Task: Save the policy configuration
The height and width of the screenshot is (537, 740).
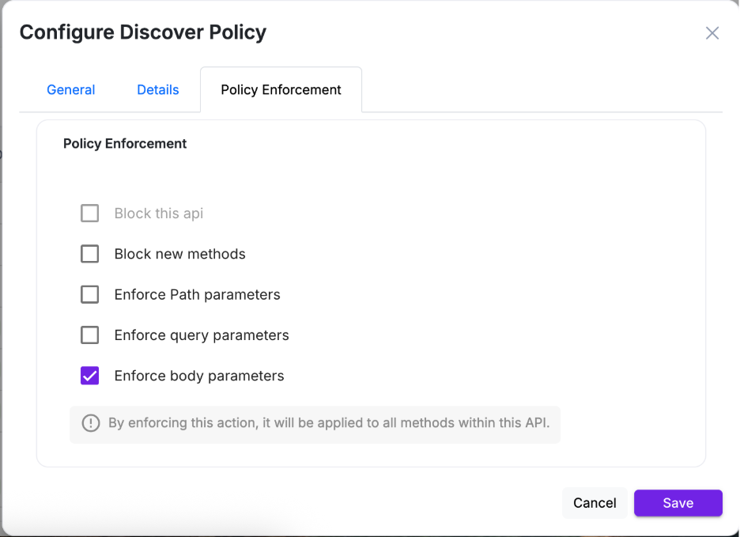Action: 678,503
